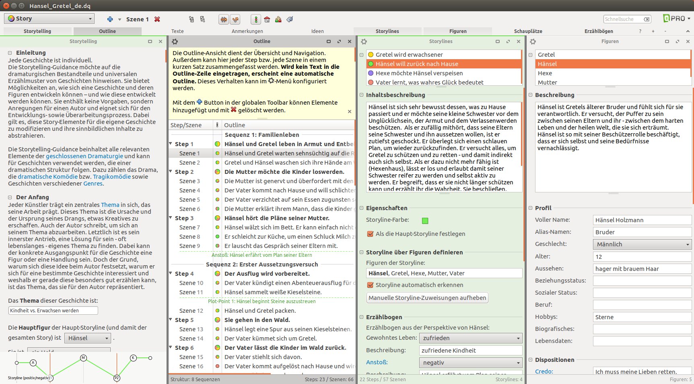This screenshot has width=694, height=384.
Task: Select storyline 'Hexe möchte Hänsel verspeisen'
Action: pyautogui.click(x=444, y=73)
